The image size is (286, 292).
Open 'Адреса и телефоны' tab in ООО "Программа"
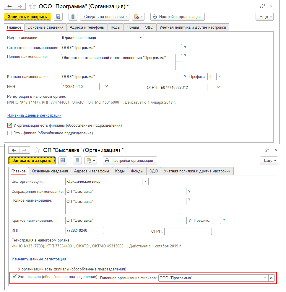coord(87,27)
